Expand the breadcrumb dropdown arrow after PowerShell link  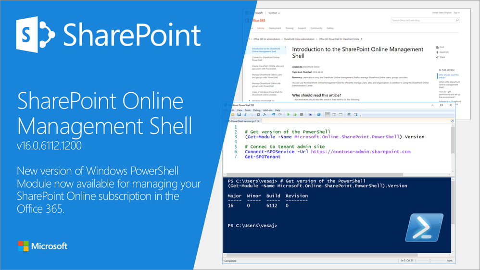click(x=362, y=39)
